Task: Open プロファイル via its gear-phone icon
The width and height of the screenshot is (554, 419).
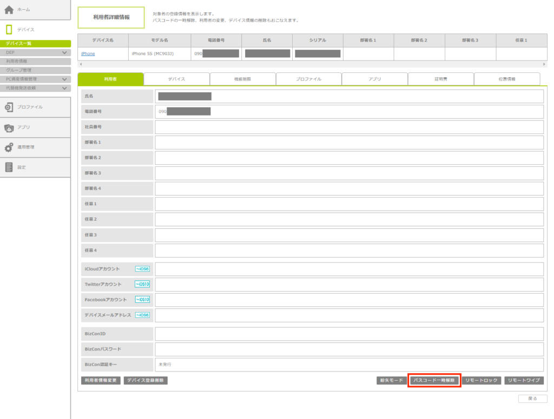Action: pos(9,107)
